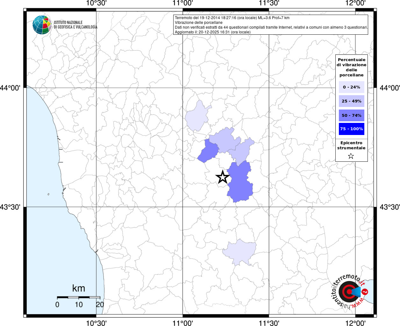This screenshot has height=326, width=400.
Task: Click the right 43°30' latitude label
Action: pos(390,207)
